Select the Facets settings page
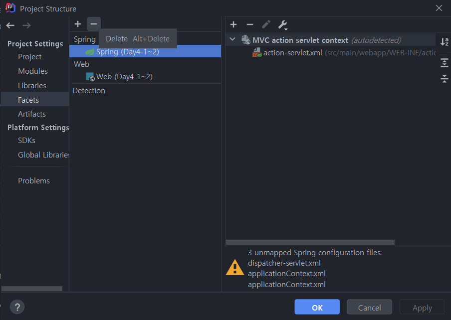 point(35,99)
